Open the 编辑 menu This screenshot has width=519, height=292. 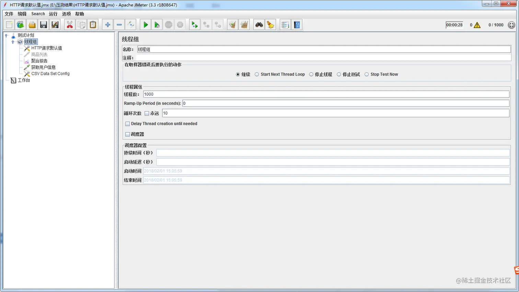[x=22, y=14]
